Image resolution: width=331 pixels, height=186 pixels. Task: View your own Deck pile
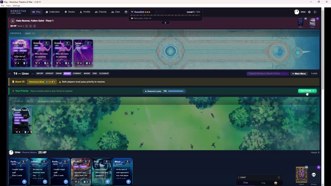point(302,175)
